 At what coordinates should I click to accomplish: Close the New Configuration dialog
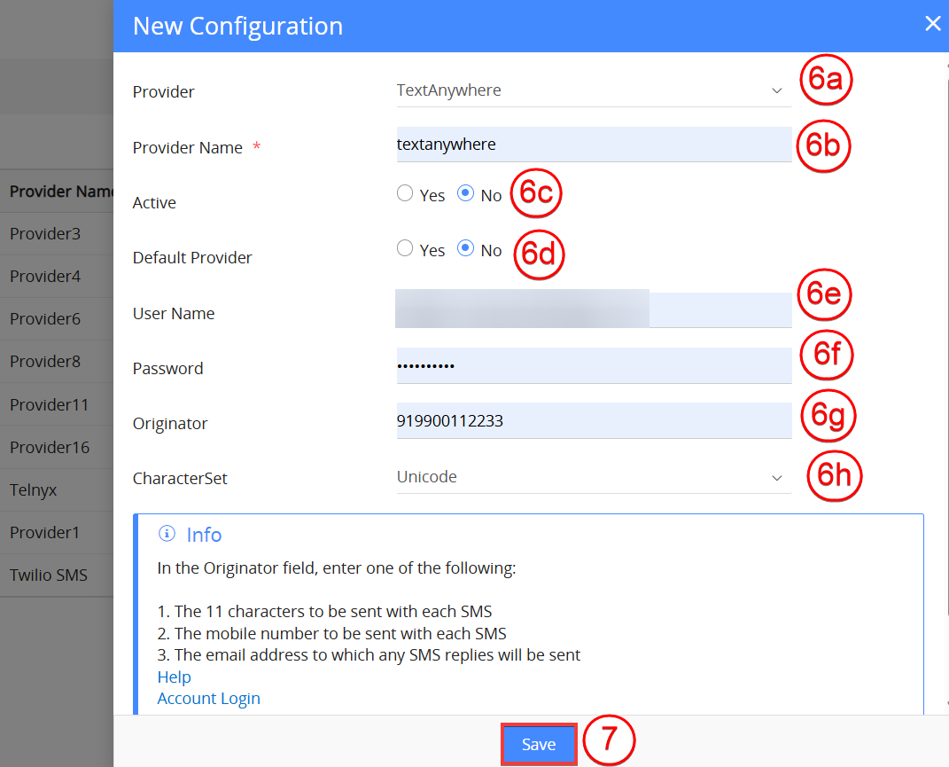pos(932,24)
